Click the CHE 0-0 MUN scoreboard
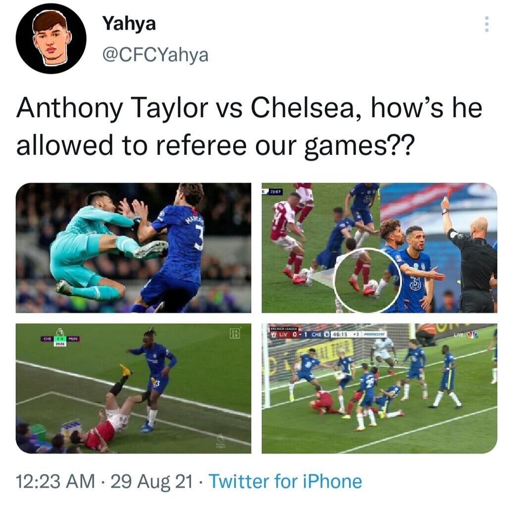The width and height of the screenshot is (513, 507). tap(60, 340)
